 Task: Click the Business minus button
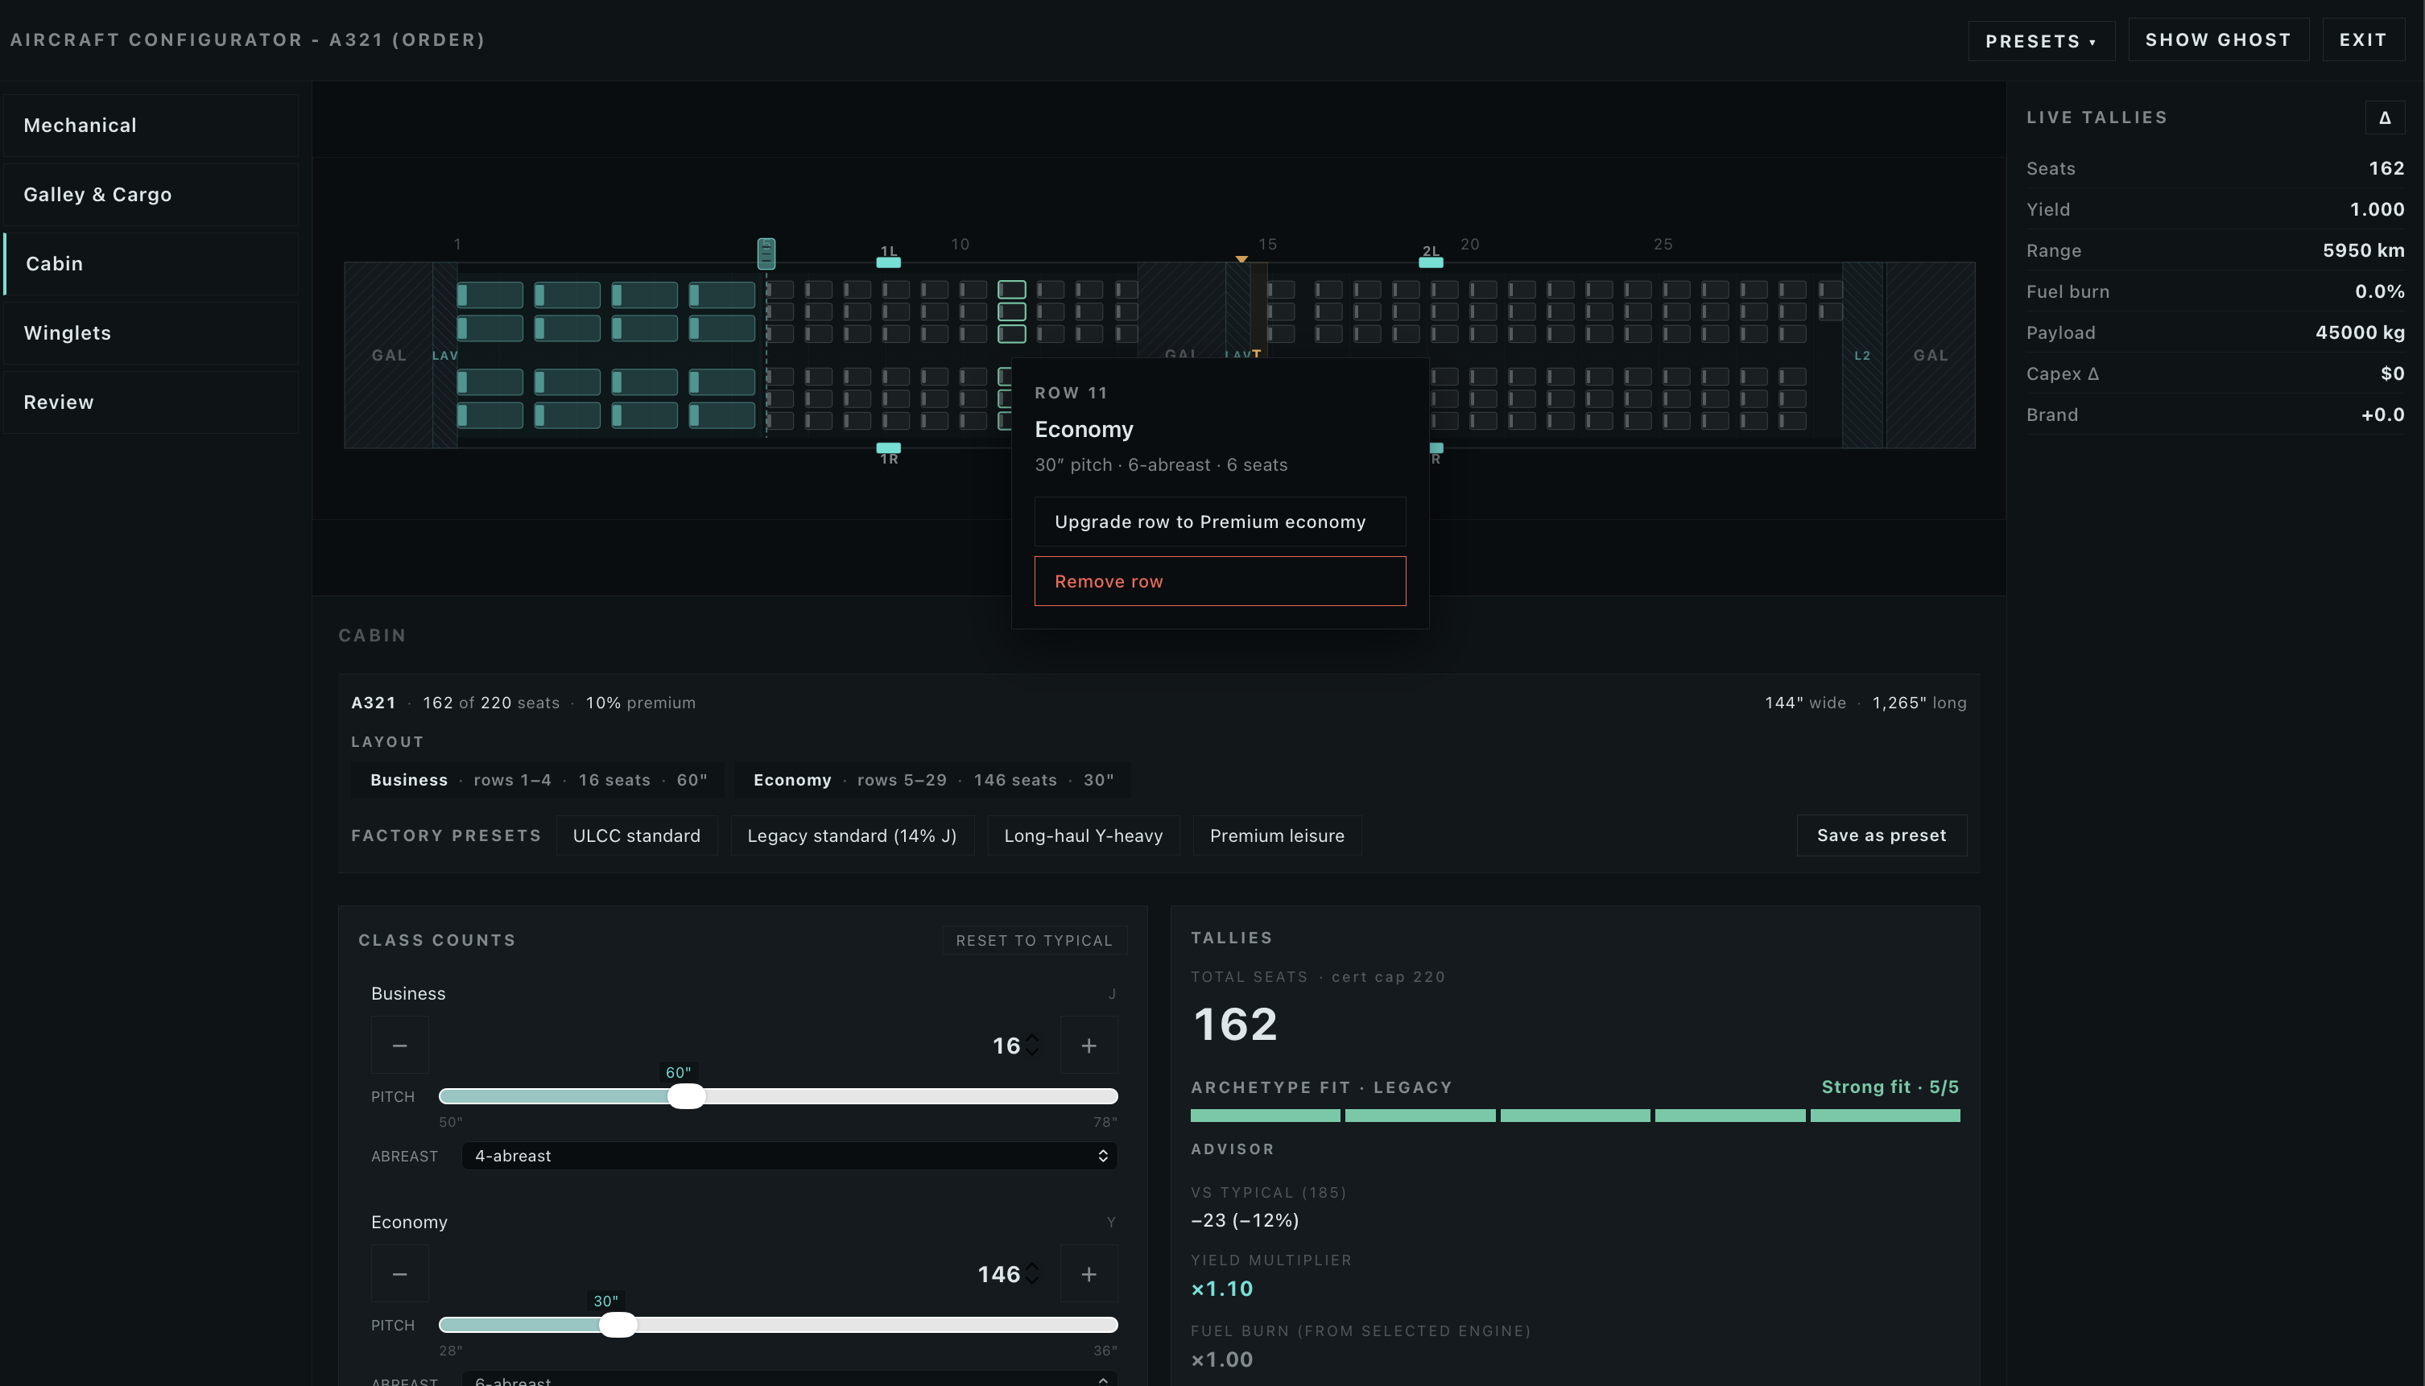[400, 1046]
